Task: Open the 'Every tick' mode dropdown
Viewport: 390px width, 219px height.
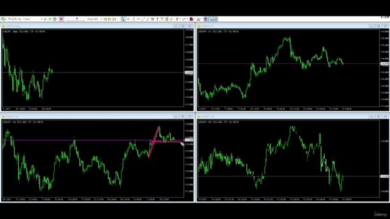Action: pos(94,19)
